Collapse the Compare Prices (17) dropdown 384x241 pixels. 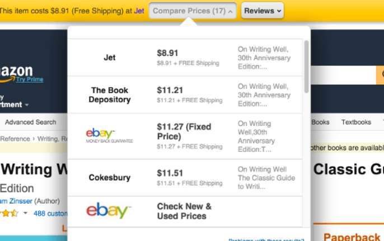pyautogui.click(x=193, y=11)
